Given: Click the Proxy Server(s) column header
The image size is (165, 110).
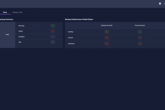Looking at the screenshot, I should 140,25.
